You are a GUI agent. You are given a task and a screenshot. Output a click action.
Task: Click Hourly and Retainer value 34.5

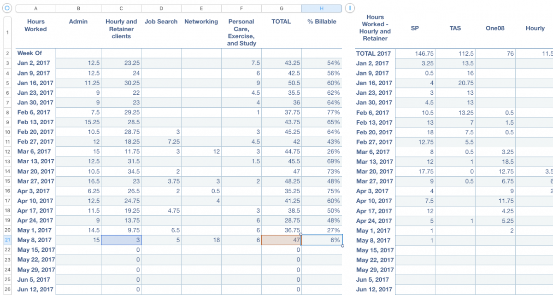(x=121, y=171)
